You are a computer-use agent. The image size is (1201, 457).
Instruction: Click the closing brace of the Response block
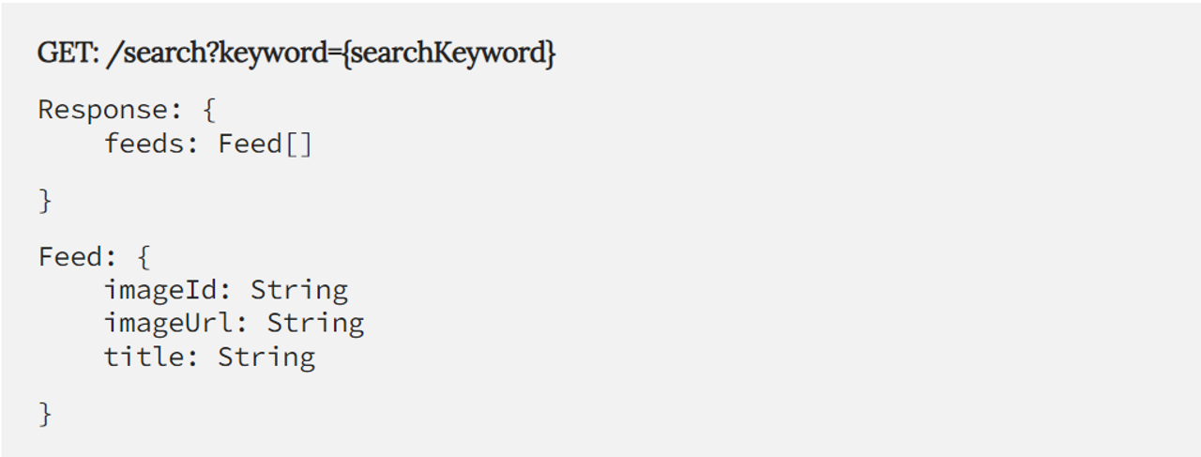[44, 200]
